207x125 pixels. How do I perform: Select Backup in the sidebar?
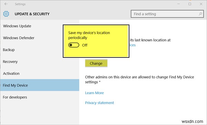click(9, 50)
